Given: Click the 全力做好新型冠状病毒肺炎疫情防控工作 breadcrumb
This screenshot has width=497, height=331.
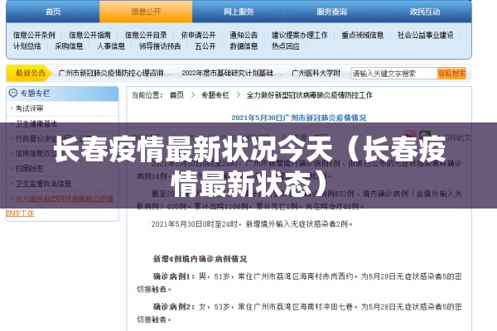Looking at the screenshot, I should [309, 95].
